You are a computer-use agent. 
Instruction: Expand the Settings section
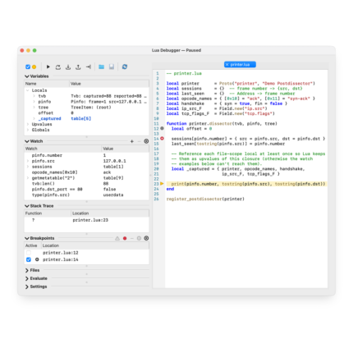click(x=27, y=287)
